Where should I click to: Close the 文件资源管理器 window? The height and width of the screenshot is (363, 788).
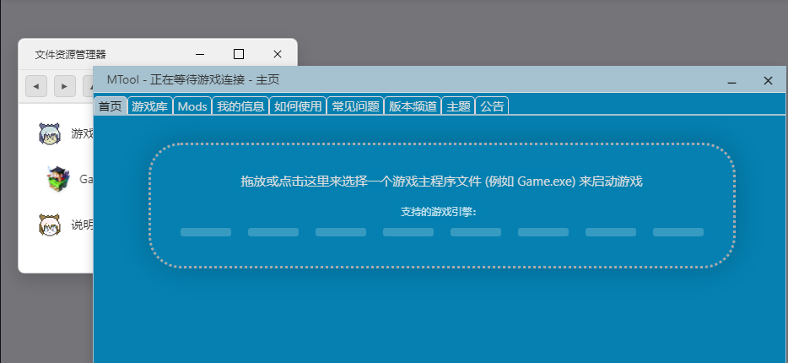click(x=278, y=54)
